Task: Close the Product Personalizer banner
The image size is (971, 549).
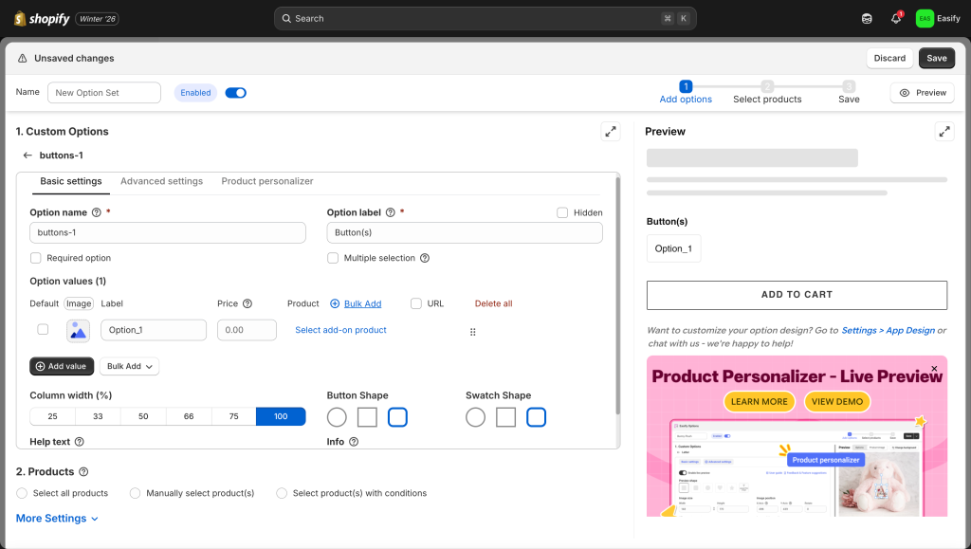Action: [934, 369]
